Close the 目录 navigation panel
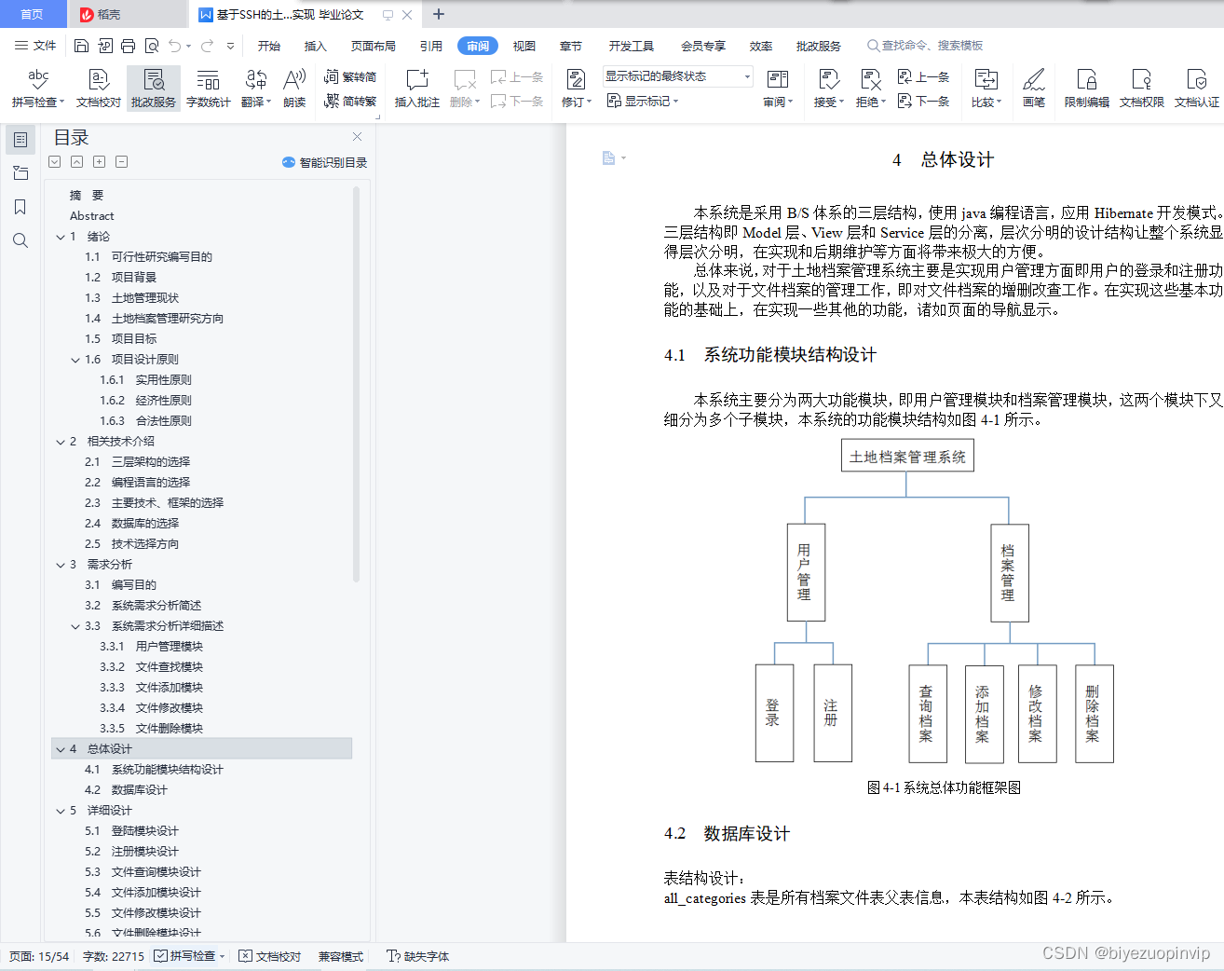 [x=357, y=136]
